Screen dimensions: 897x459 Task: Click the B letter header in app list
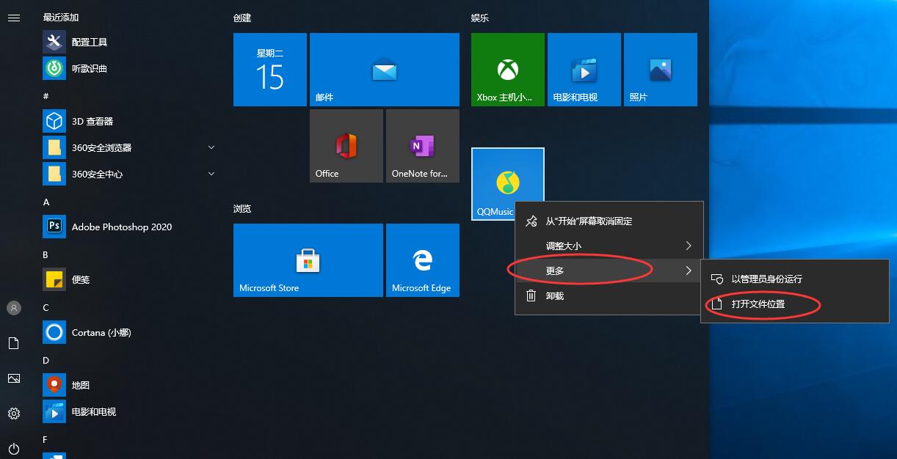[46, 254]
